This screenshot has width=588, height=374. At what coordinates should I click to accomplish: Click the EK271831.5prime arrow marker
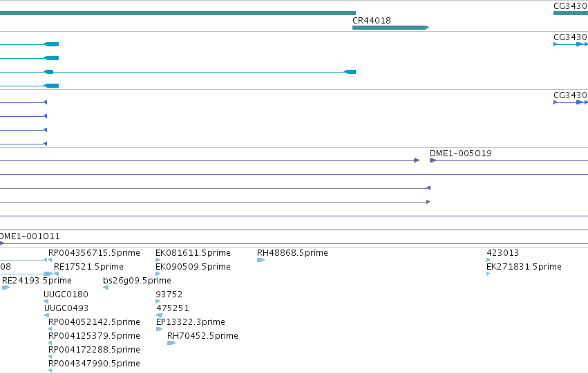click(x=489, y=274)
